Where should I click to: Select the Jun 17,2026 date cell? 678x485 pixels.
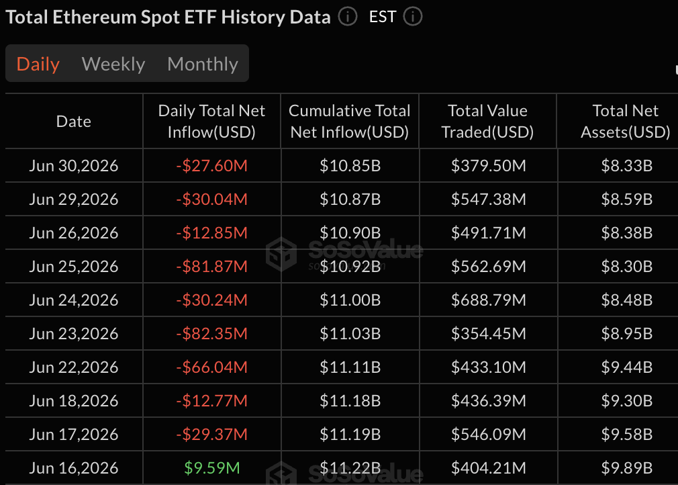74,435
